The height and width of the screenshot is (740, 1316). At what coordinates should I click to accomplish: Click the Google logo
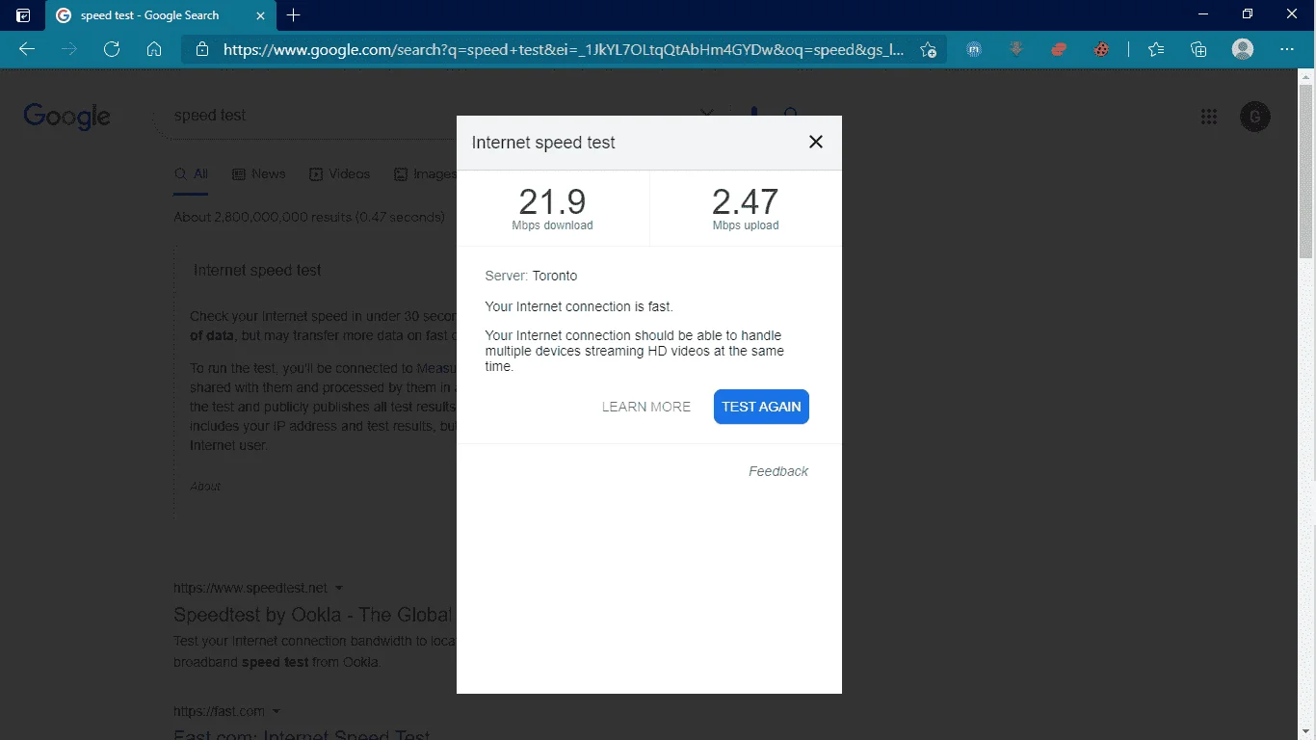[x=66, y=117]
